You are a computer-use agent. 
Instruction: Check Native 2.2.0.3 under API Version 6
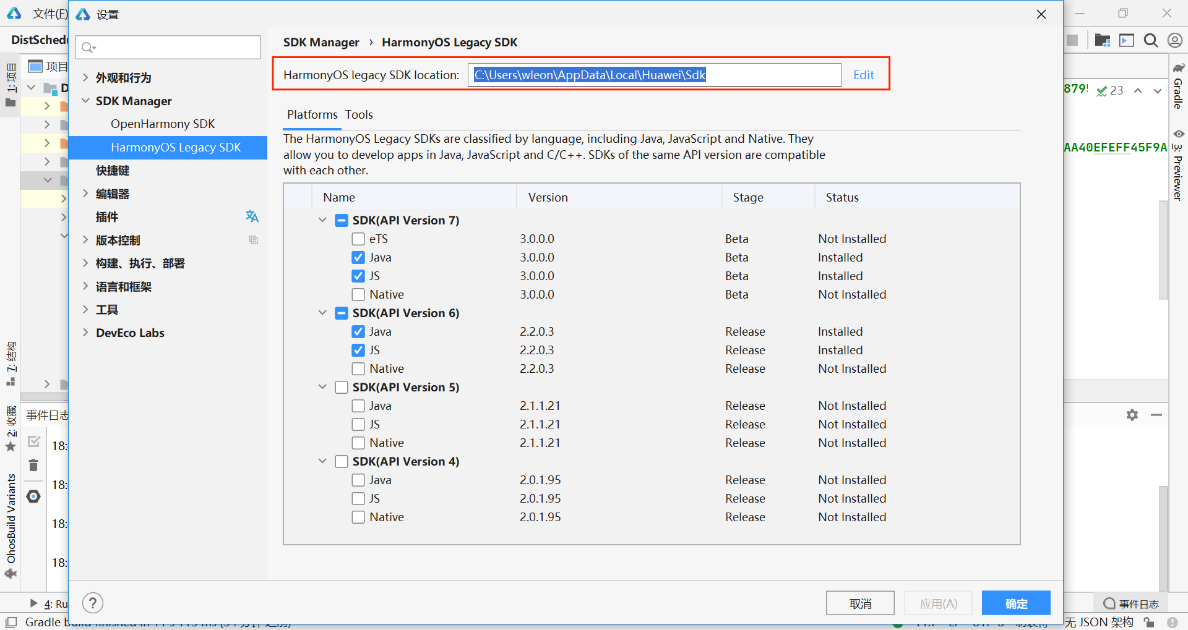point(358,368)
